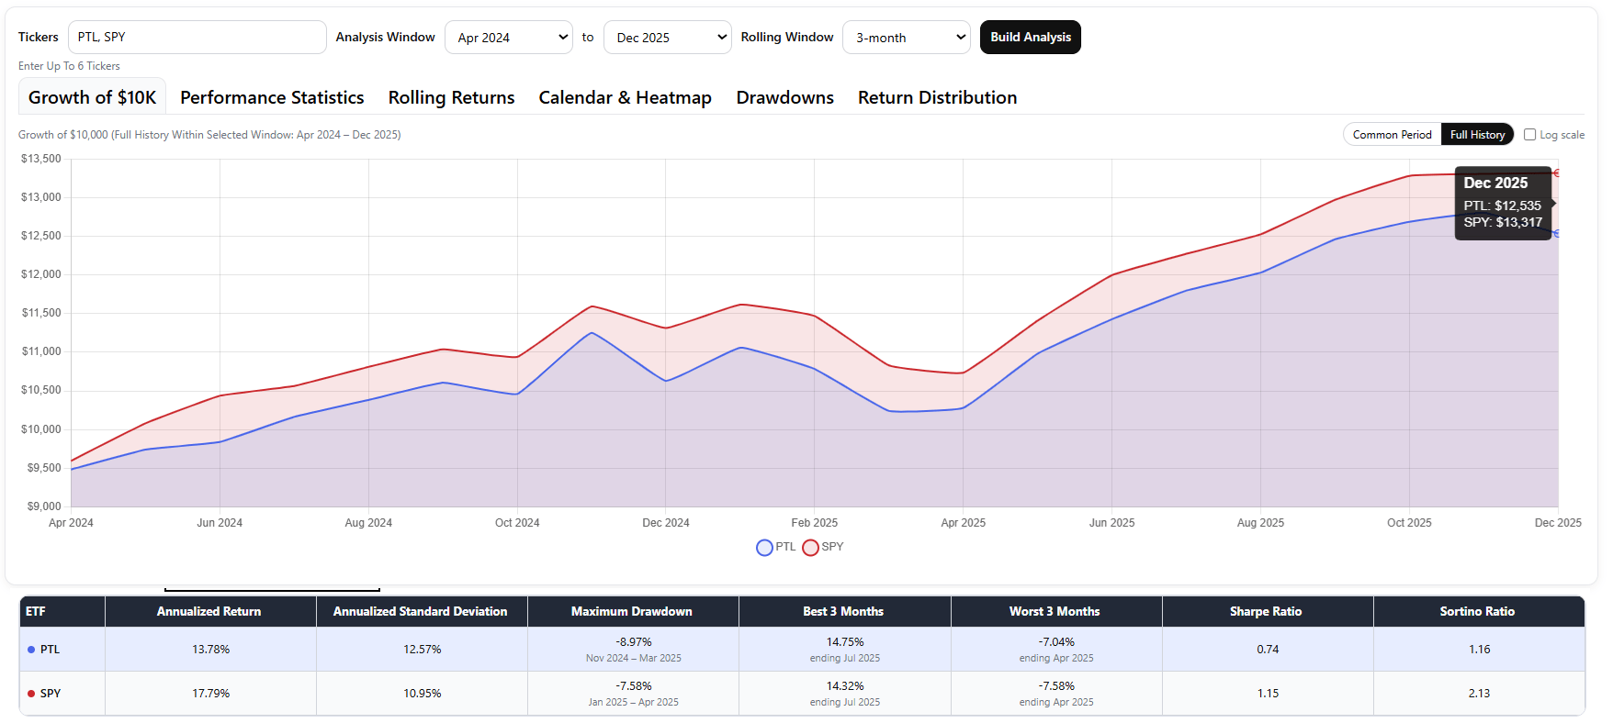The width and height of the screenshot is (1624, 723).
Task: Open the Performance Statistics tab
Action: point(272,97)
